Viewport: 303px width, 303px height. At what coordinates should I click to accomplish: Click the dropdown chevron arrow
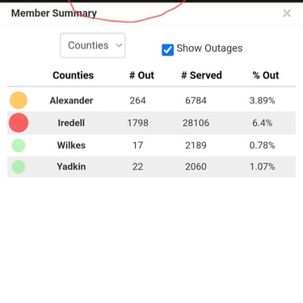pos(119,45)
